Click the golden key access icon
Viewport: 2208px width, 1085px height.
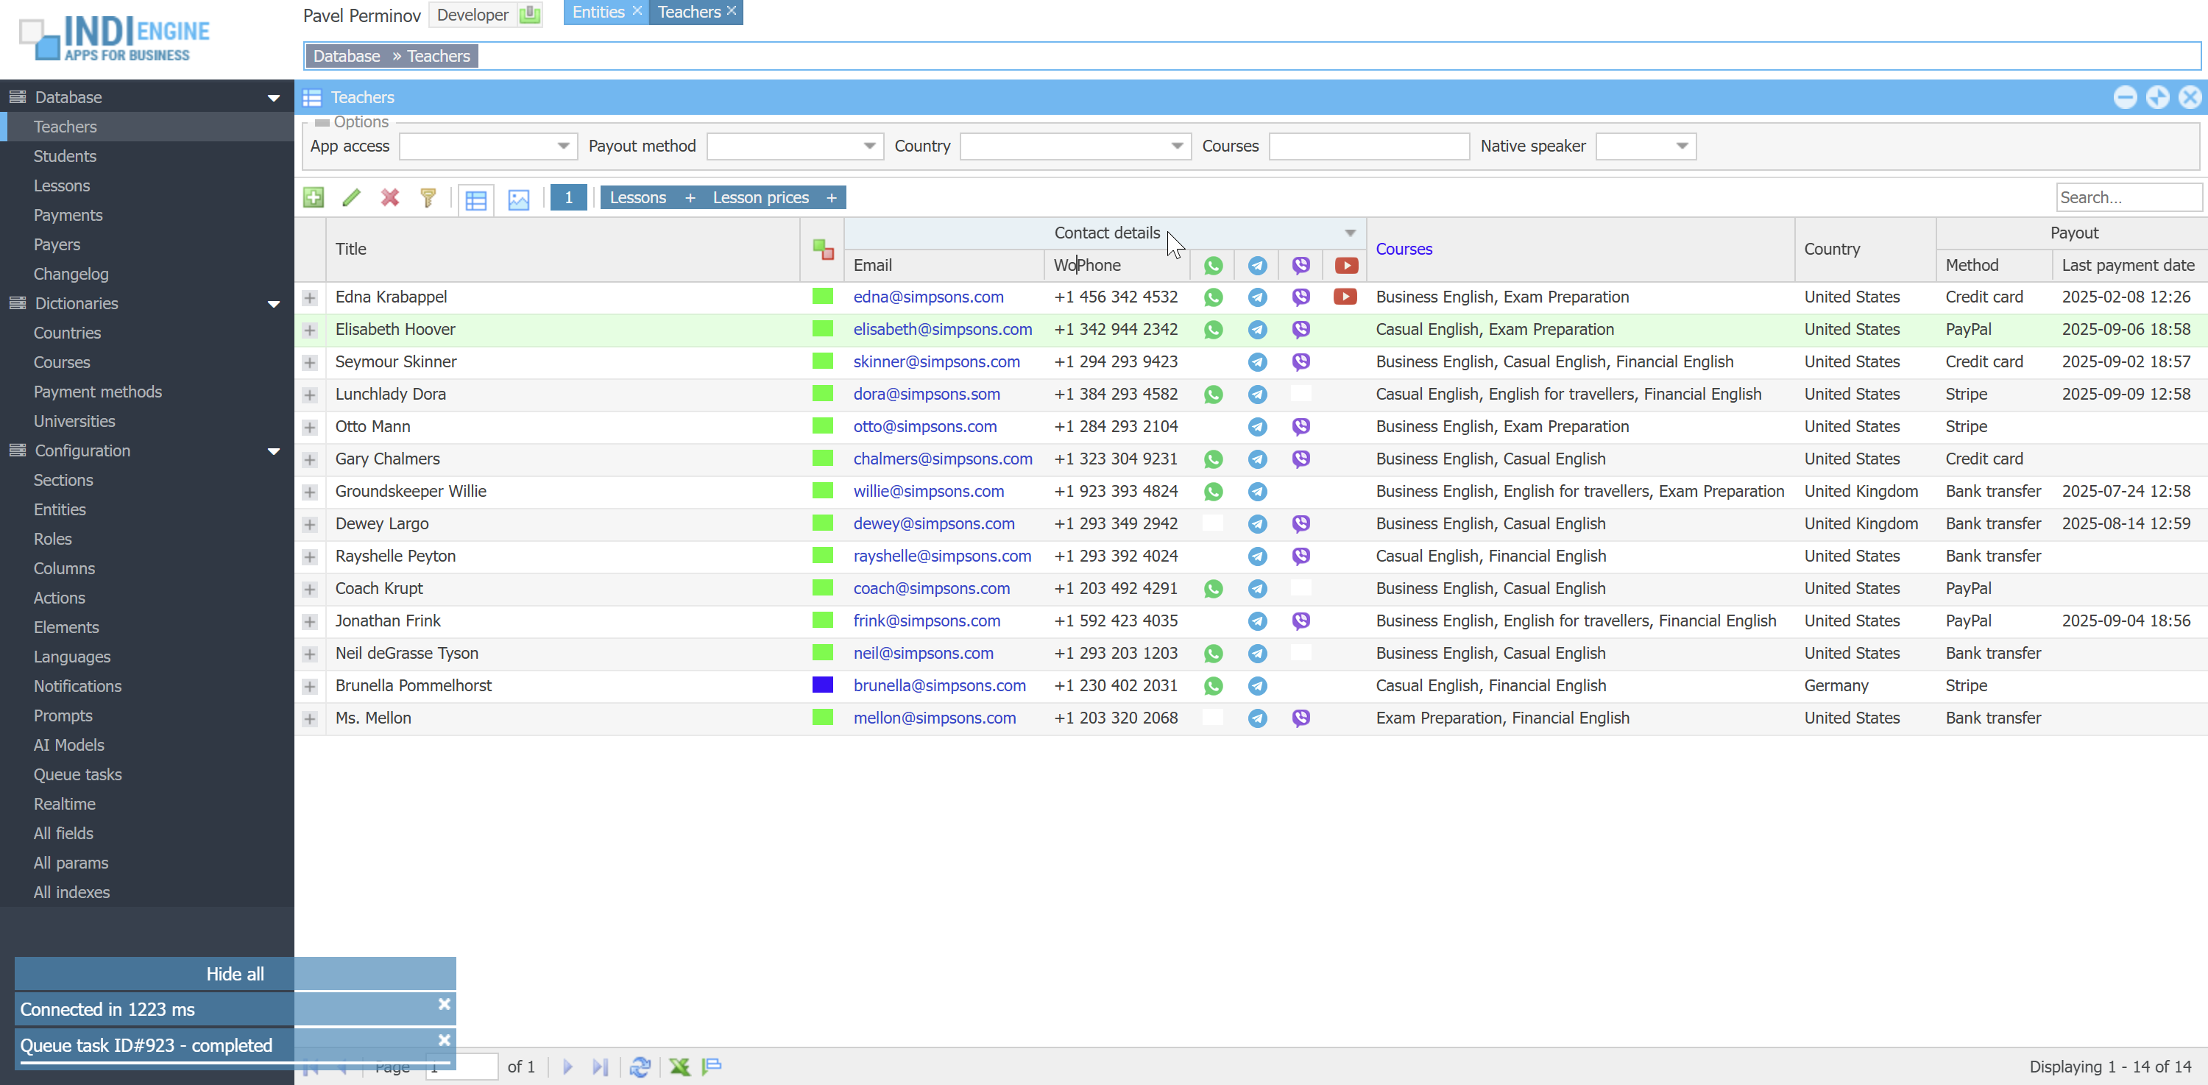pos(428,198)
